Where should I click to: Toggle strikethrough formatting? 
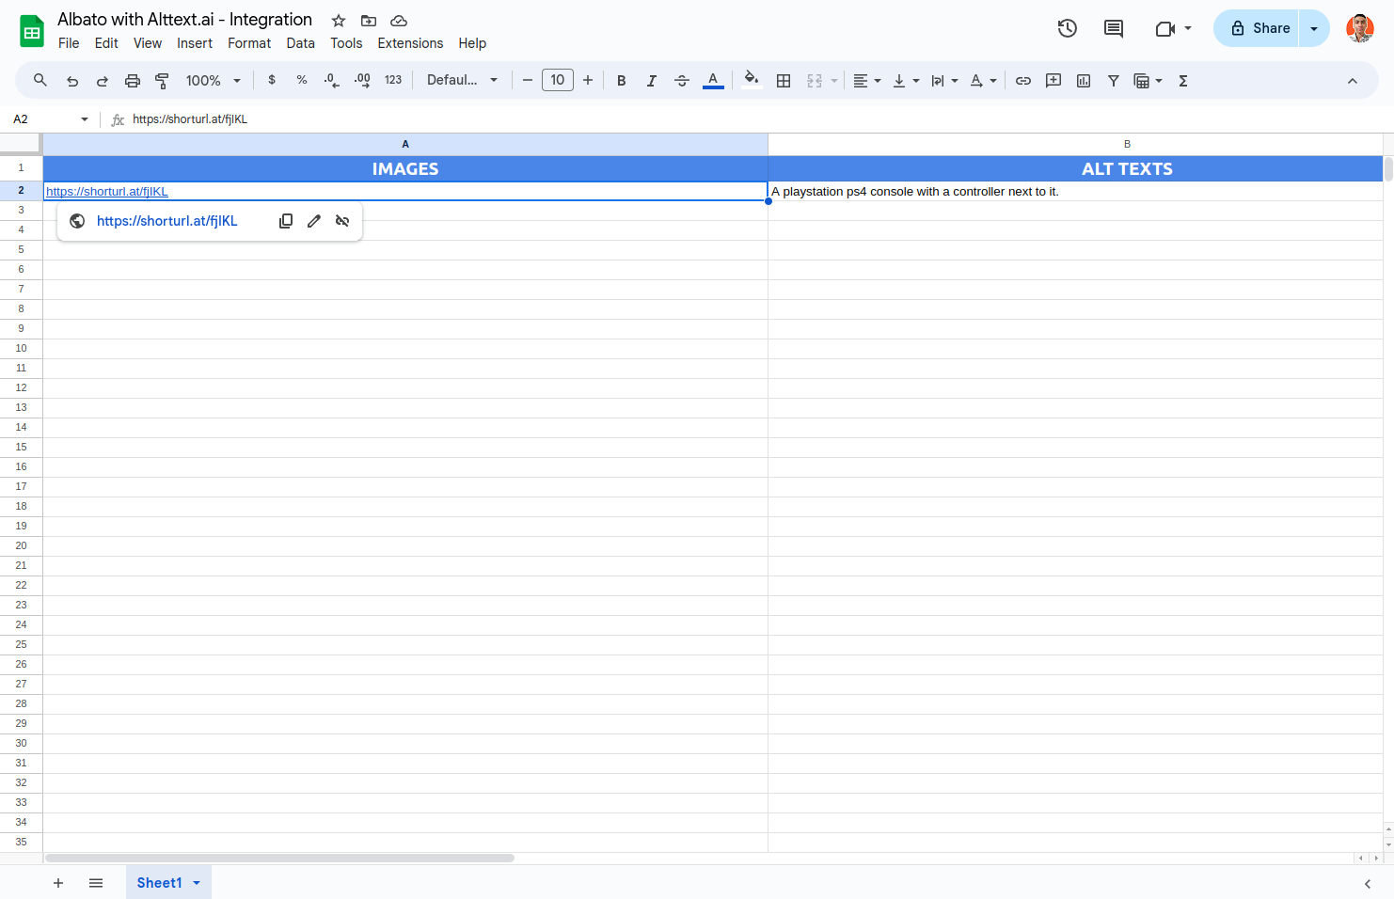pos(682,81)
